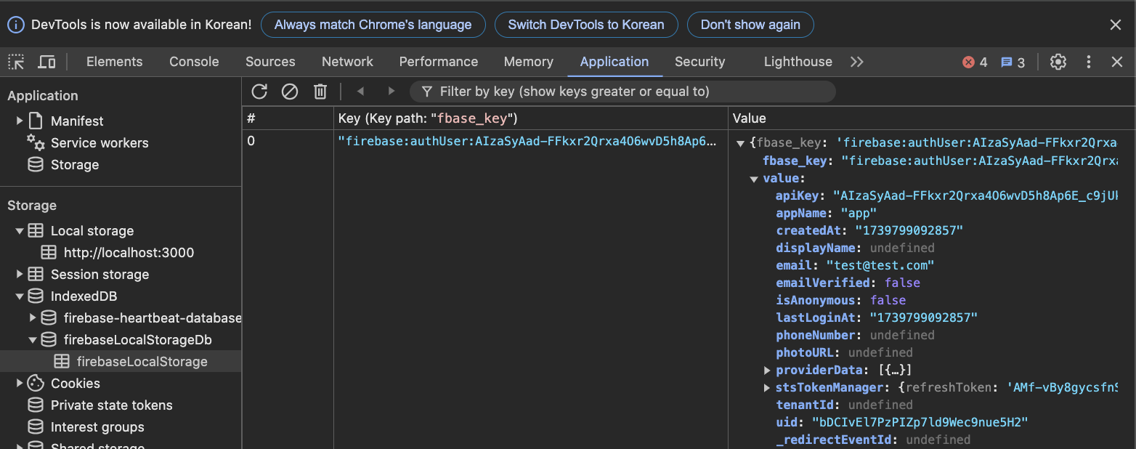The width and height of the screenshot is (1136, 449).
Task: Click the appName value "app"
Action: click(859, 213)
